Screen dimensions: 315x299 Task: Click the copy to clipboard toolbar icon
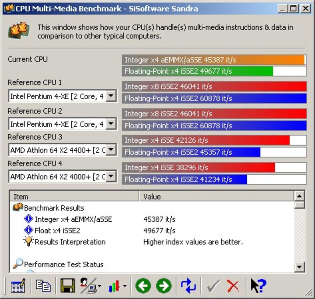pos(43,286)
